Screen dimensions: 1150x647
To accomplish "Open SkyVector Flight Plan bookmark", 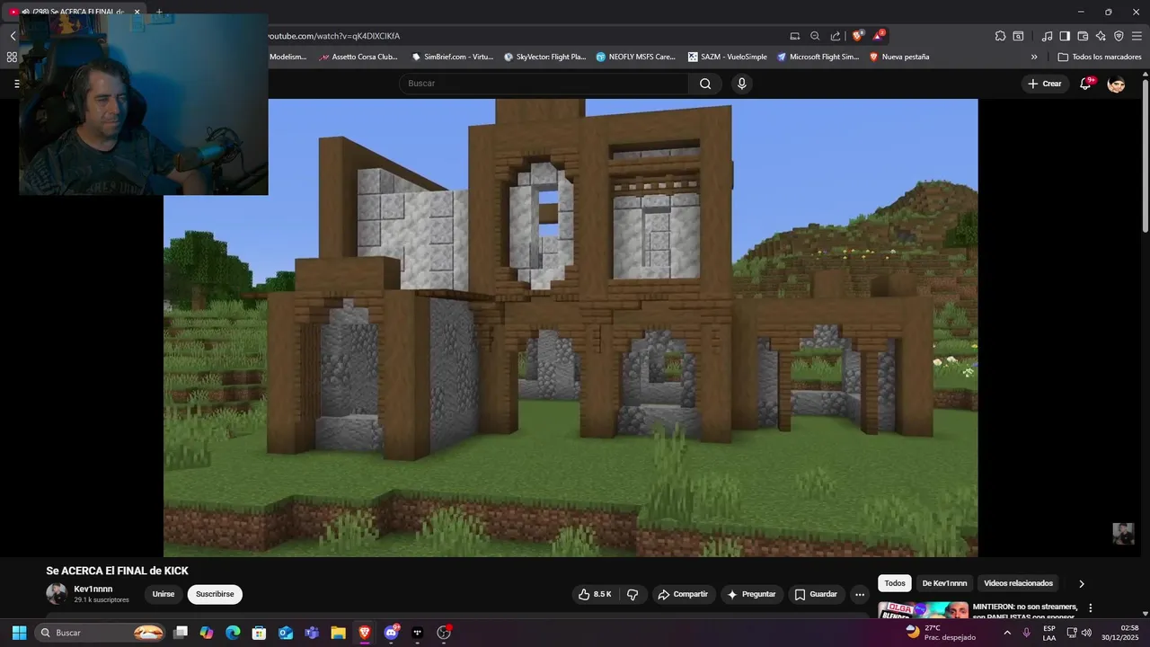I will point(545,57).
